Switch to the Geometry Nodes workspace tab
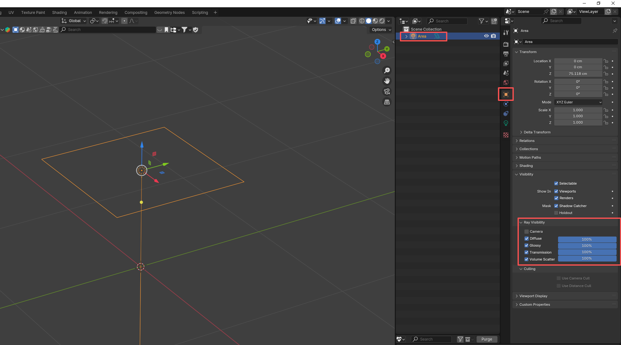621x345 pixels. point(169,12)
